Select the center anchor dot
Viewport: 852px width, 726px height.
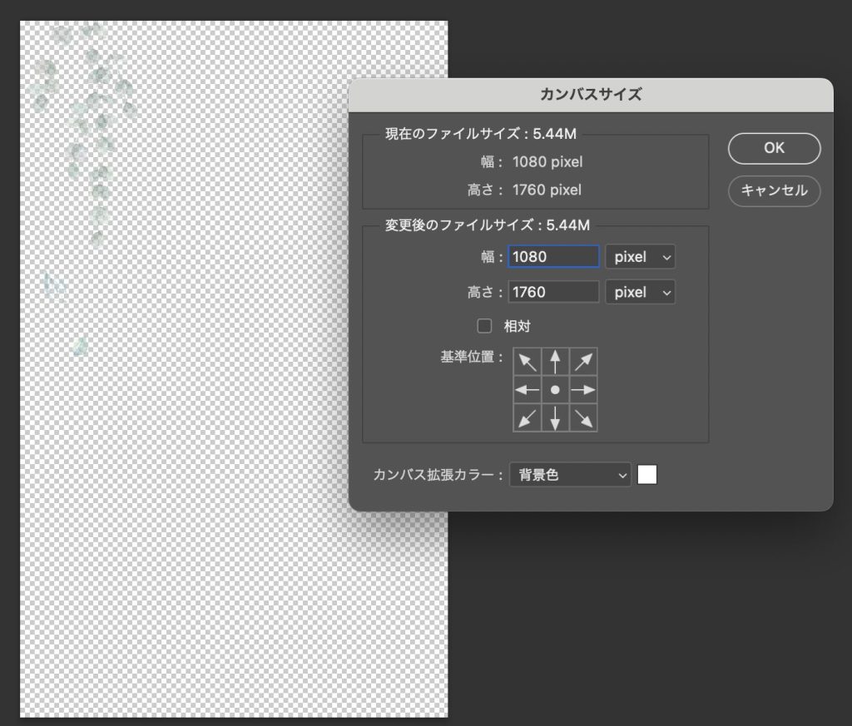[555, 390]
